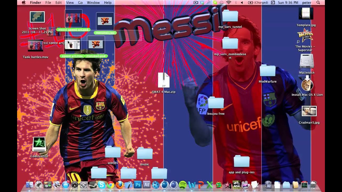The image size is (342, 192).
Task: Open Xcode hammer icon in Dock
Action: [x=129, y=185]
